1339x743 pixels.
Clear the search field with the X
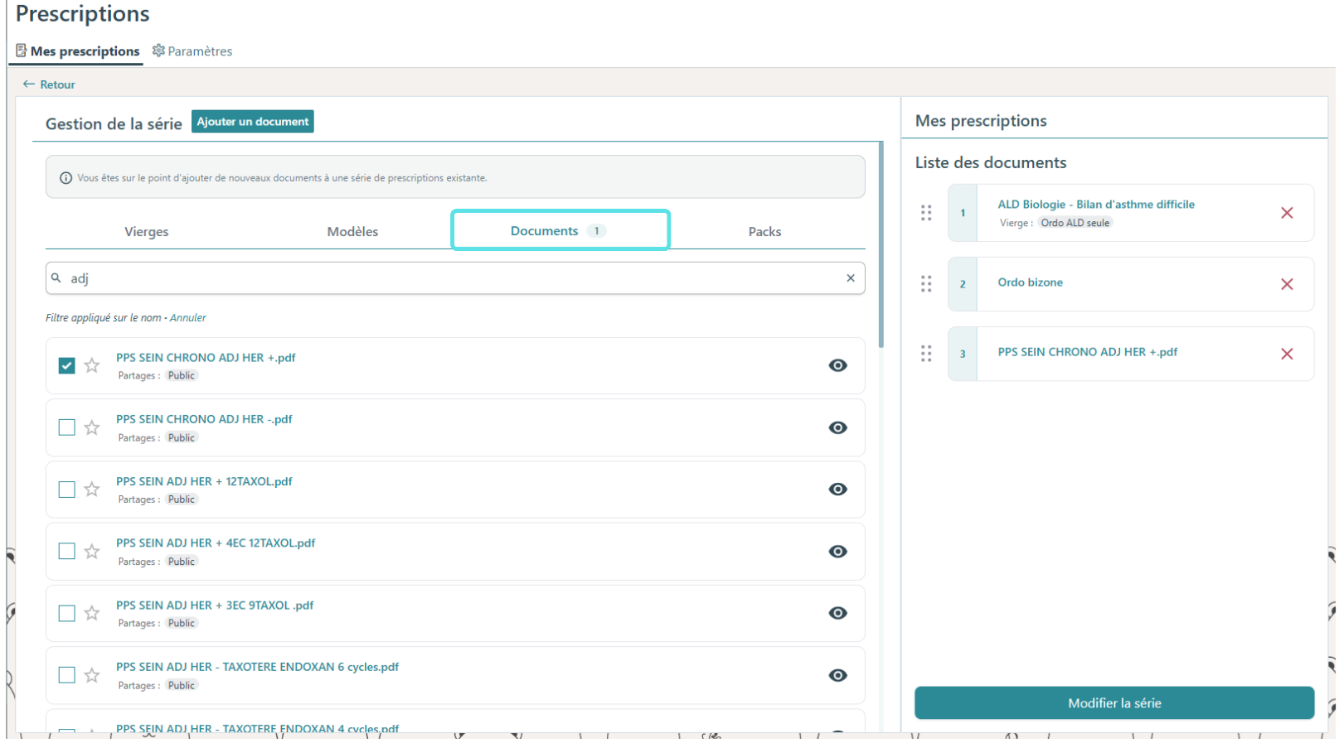pyautogui.click(x=850, y=278)
